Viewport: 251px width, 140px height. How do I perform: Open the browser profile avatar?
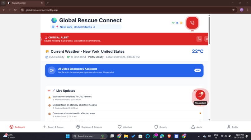pos(242,10)
